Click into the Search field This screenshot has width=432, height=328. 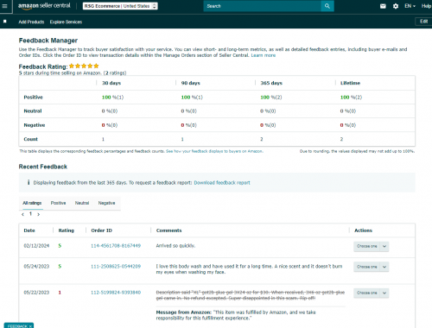(263, 6)
